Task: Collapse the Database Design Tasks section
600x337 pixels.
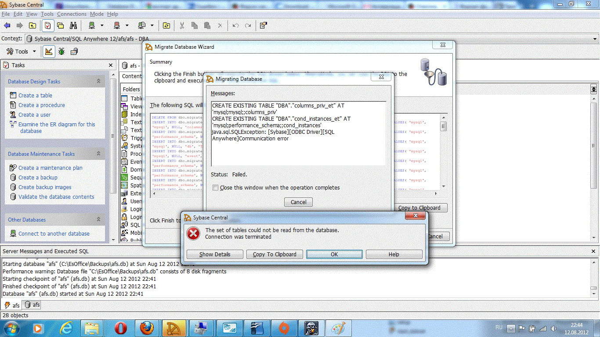Action: pyautogui.click(x=98, y=81)
